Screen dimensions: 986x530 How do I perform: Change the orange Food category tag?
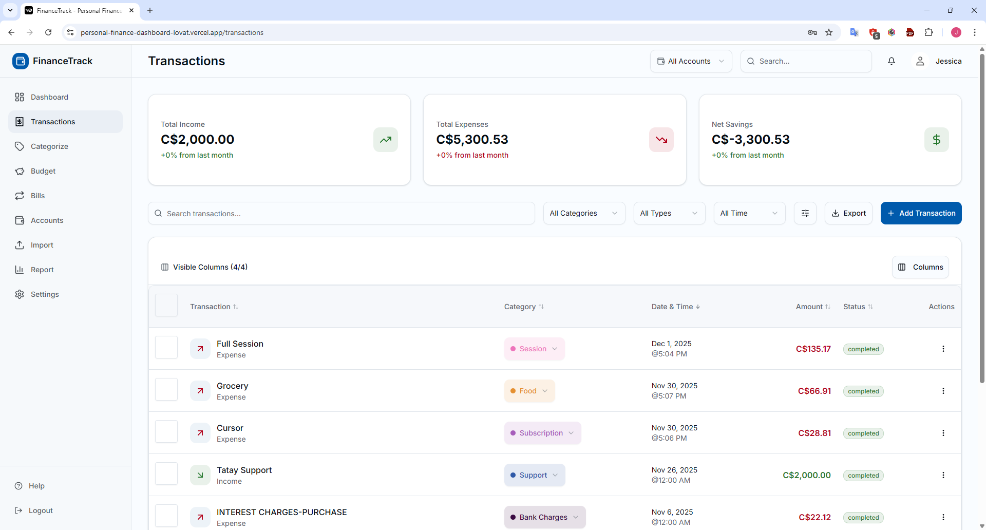529,391
